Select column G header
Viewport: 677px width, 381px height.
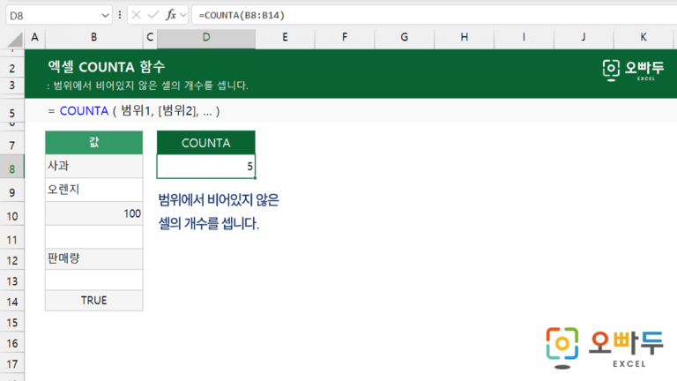click(404, 38)
